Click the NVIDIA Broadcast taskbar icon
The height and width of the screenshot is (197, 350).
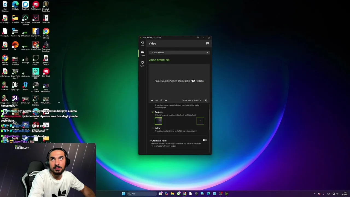click(226, 194)
